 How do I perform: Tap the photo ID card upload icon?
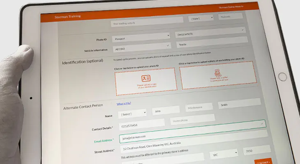tap(146, 78)
